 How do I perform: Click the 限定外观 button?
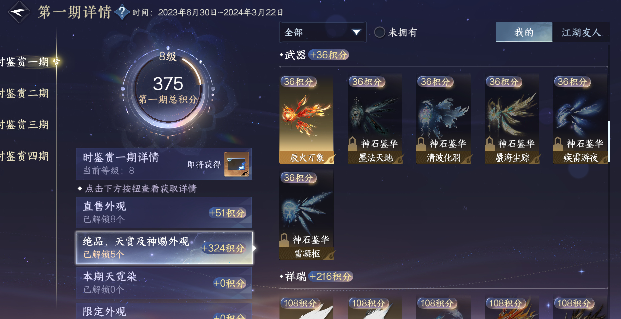point(164,311)
